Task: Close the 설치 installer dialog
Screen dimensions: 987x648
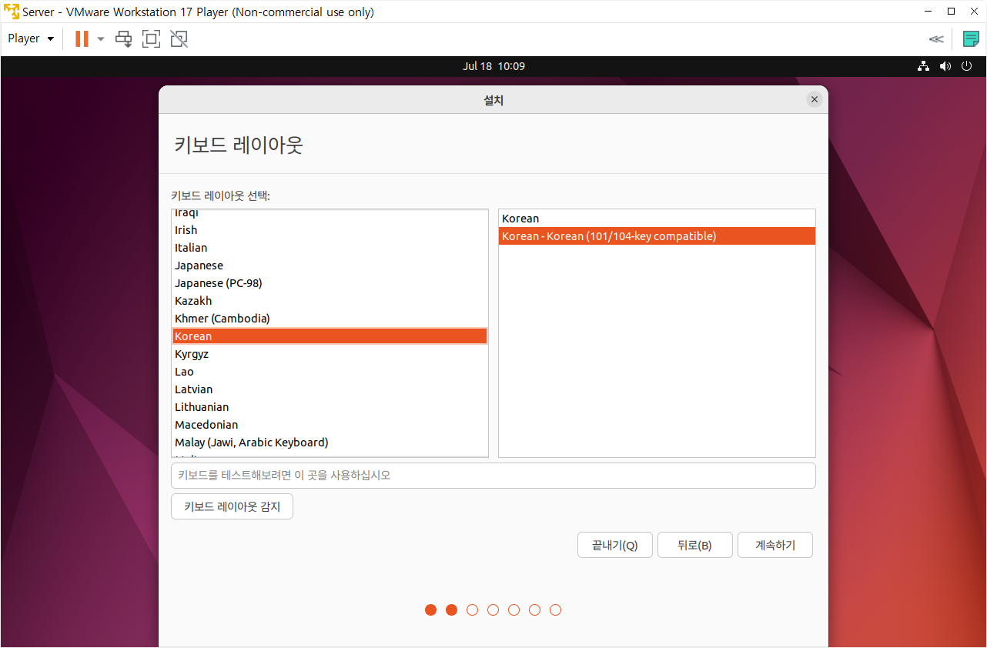Action: 815,99
